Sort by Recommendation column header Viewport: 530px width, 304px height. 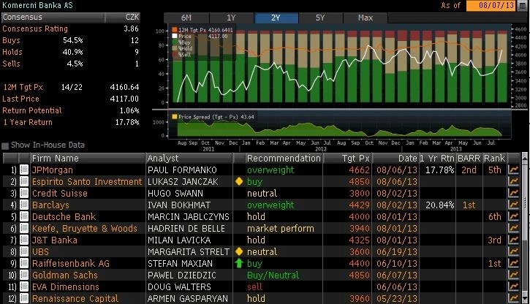coord(284,158)
